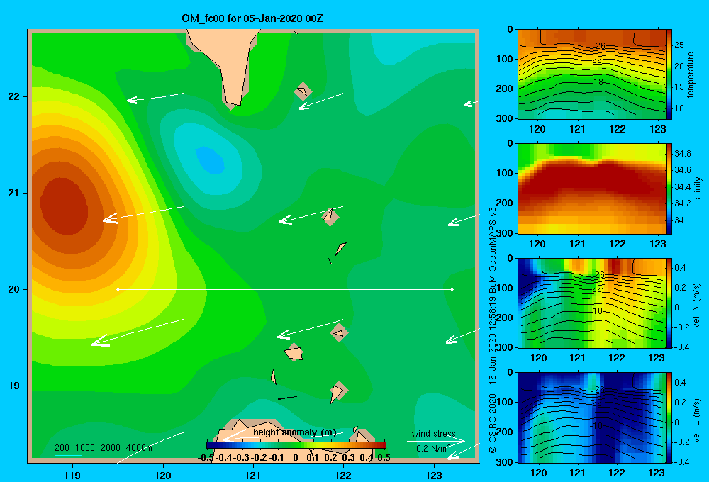Viewport: 709px width, 482px height.
Task: Click the main map longitude label 120
Action: (163, 475)
